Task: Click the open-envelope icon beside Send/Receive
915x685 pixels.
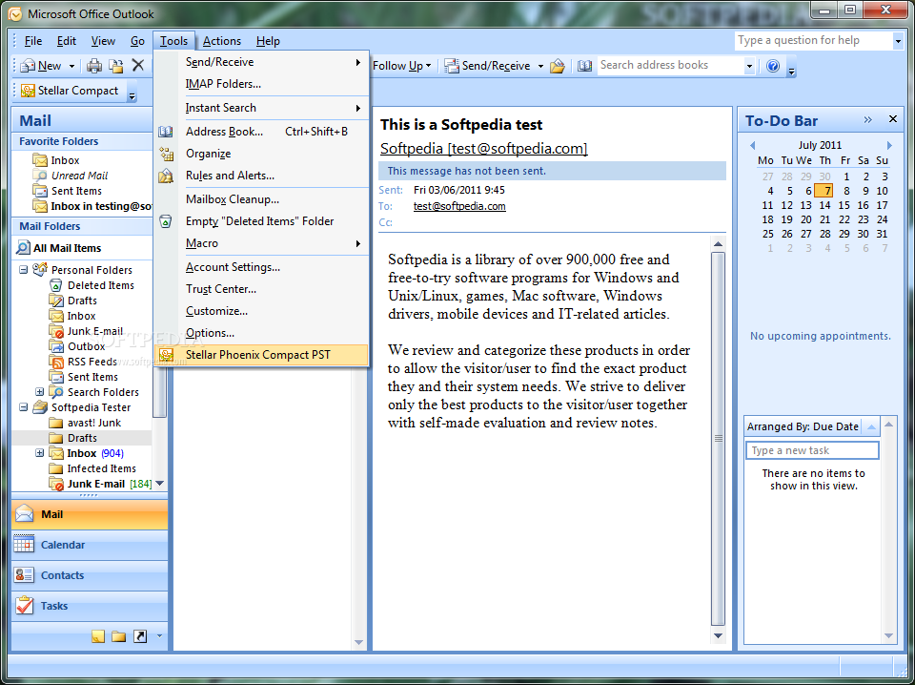Action: coord(558,66)
